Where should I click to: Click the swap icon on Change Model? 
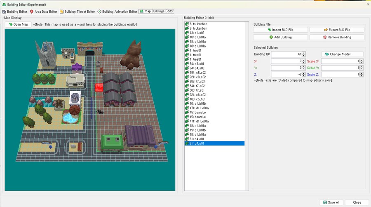(327, 54)
